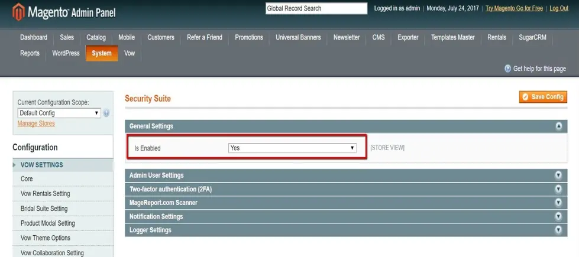
Task: Open the Templates Master menu
Action: point(452,37)
